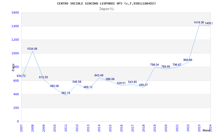Viewport: 213px width, 133px height.
Task: Click the 499.27 data label
Action: [x=143, y=85]
